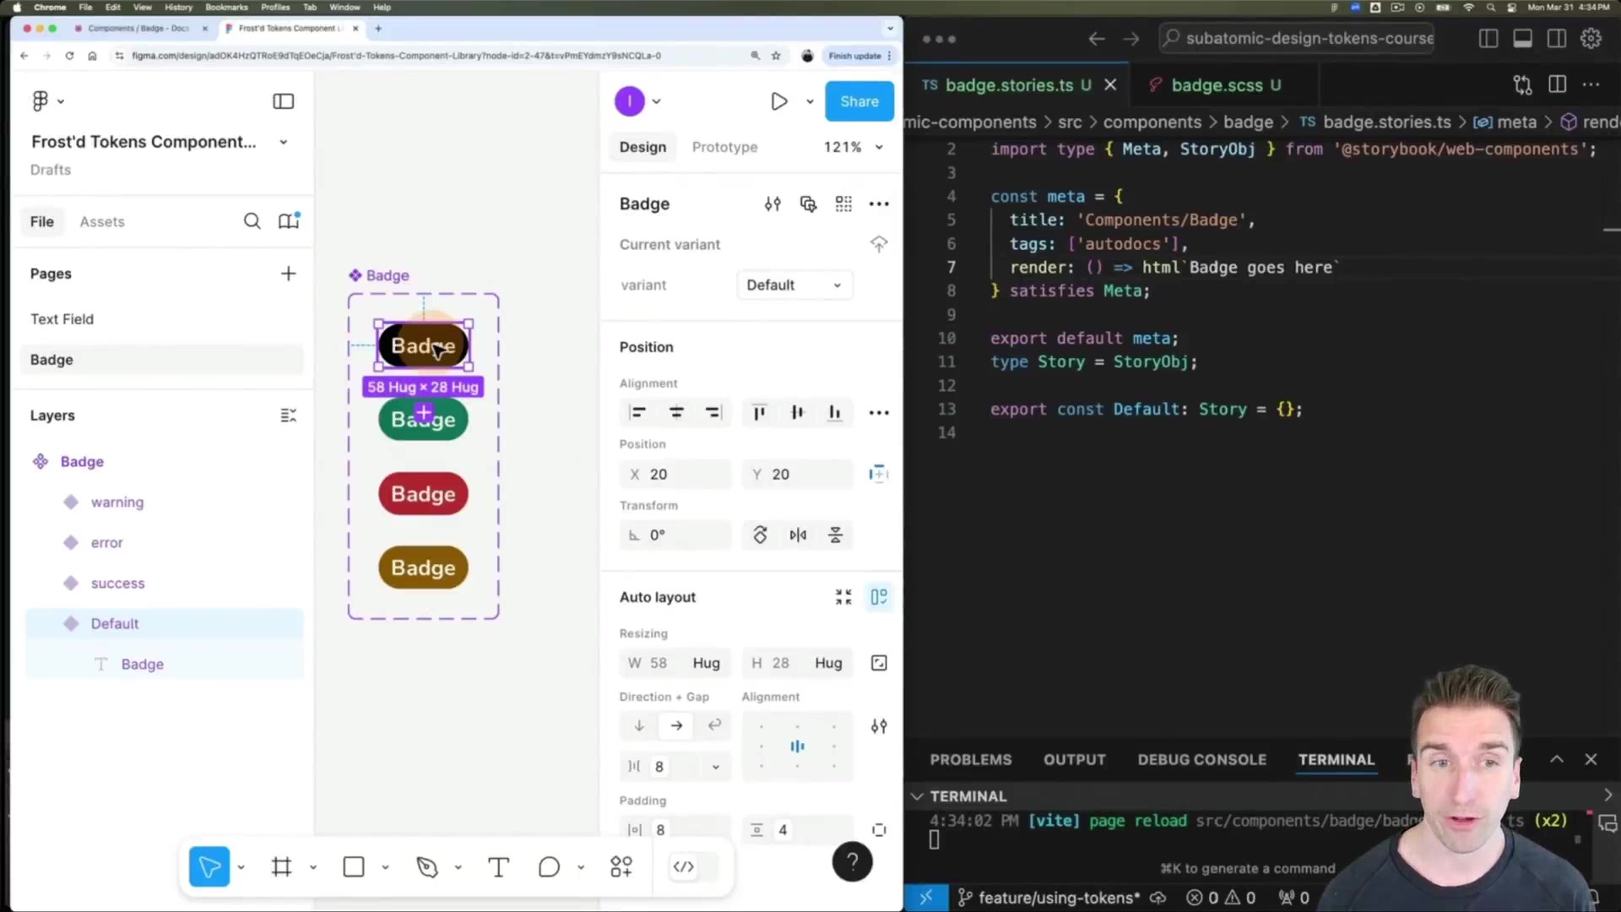Flip vertical in Transform
The height and width of the screenshot is (912, 1621).
pos(835,535)
